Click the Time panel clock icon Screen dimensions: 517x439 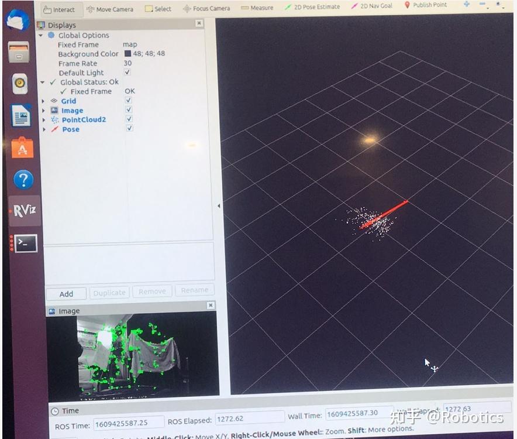(x=55, y=411)
